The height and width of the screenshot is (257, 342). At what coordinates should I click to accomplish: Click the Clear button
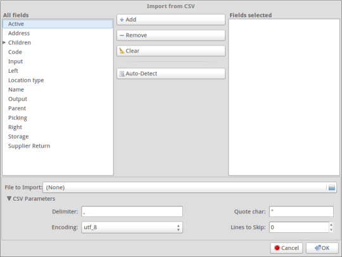point(171,51)
